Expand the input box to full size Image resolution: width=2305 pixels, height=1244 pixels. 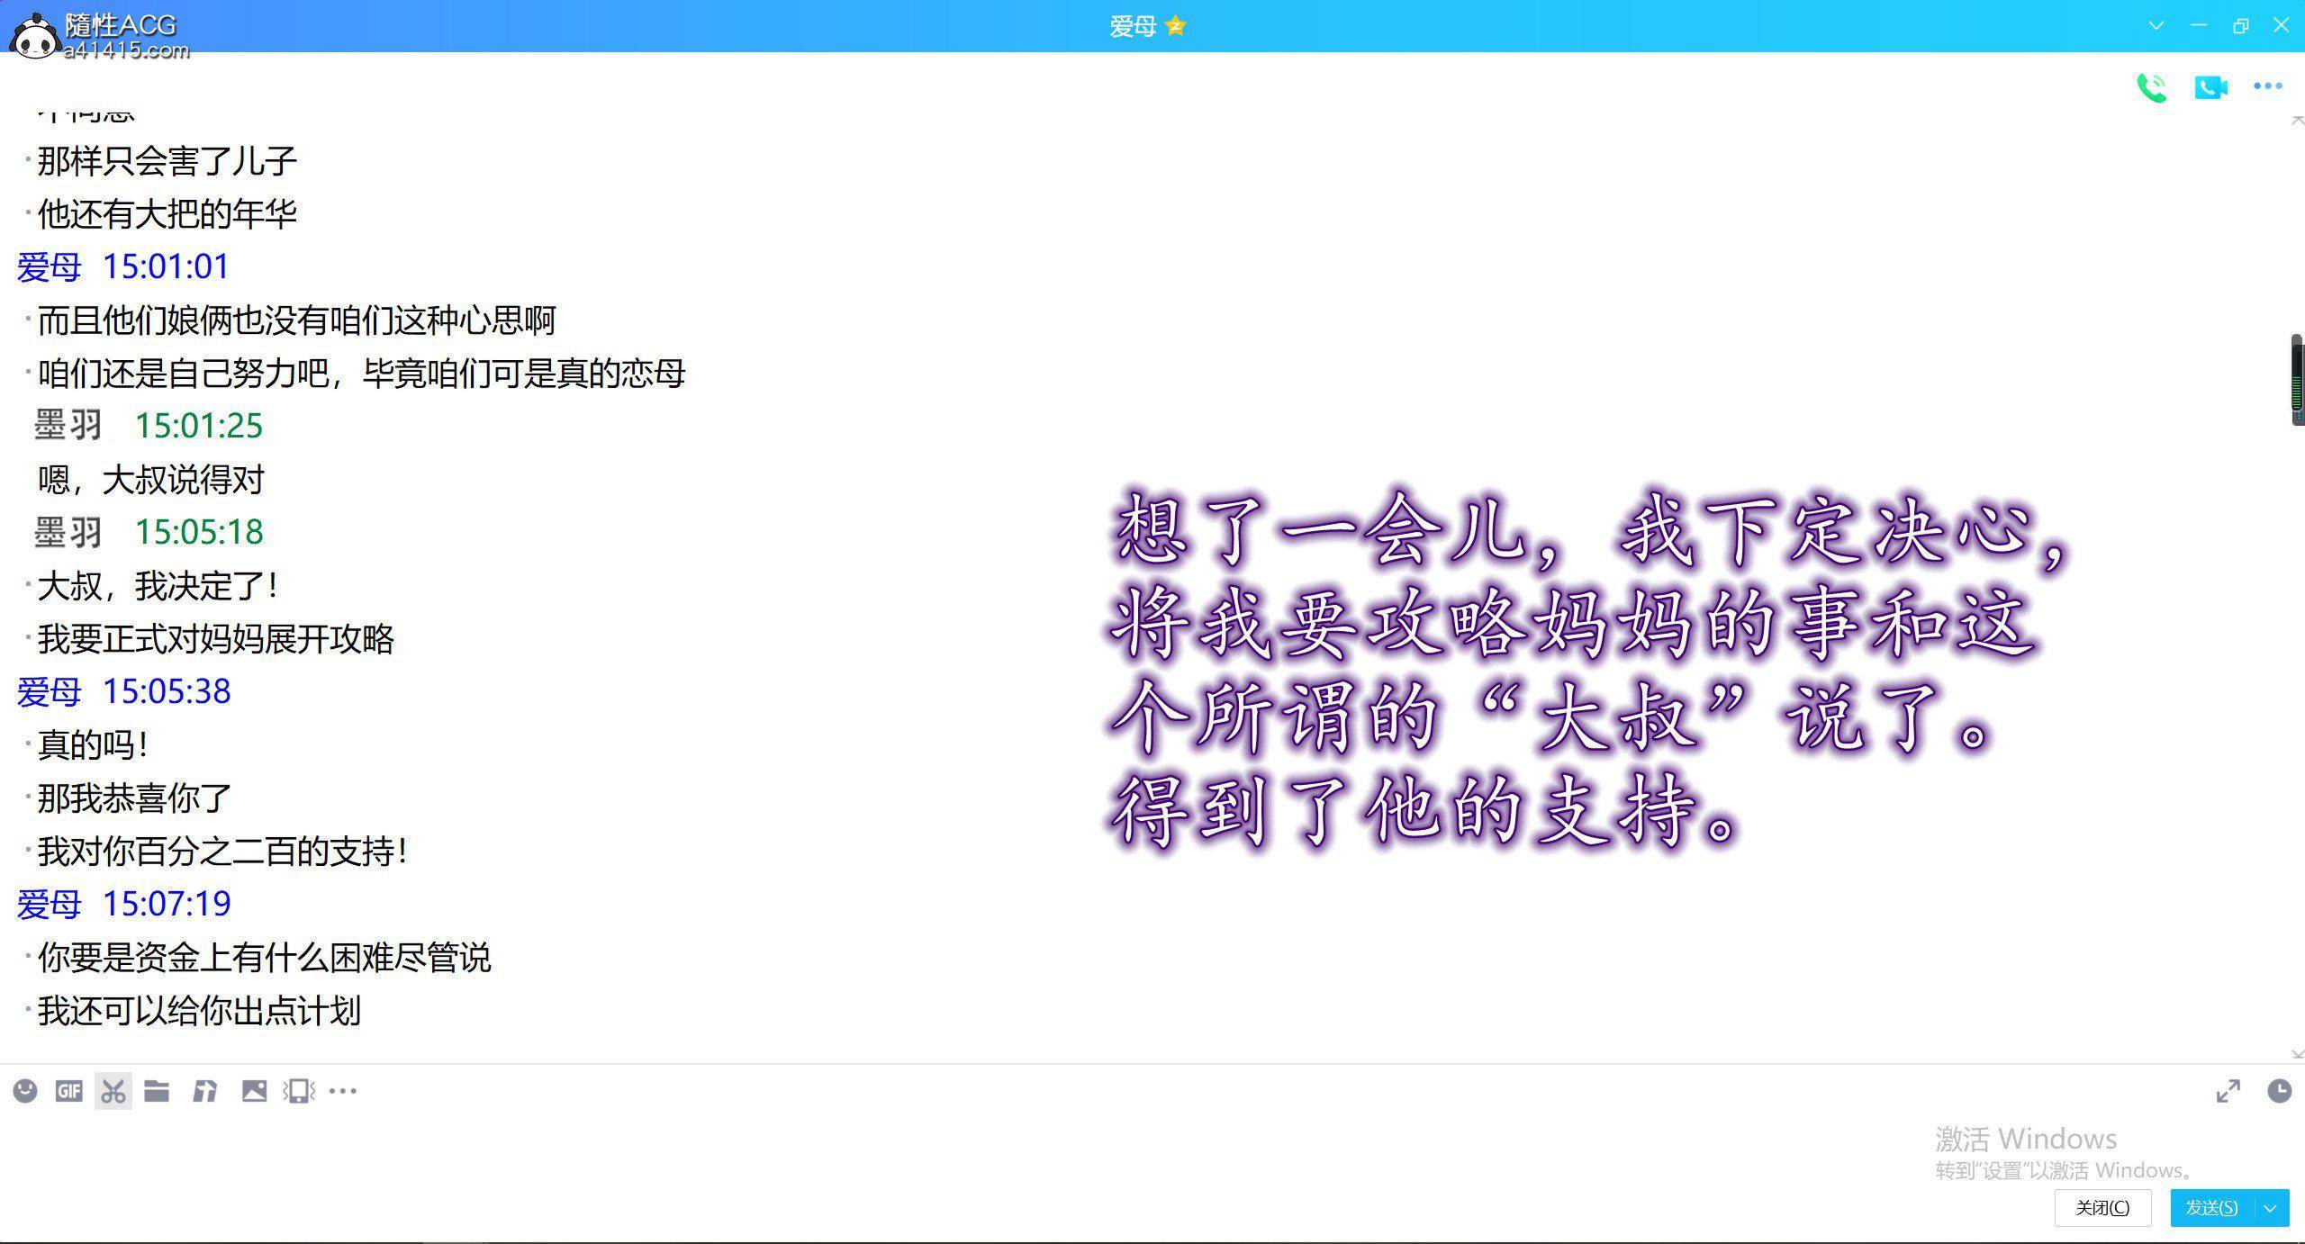point(2228,1091)
